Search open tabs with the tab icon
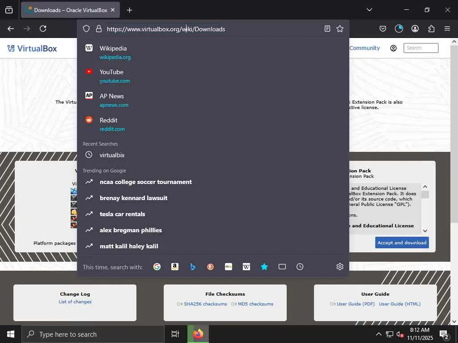The width and height of the screenshot is (458, 343). 282,267
